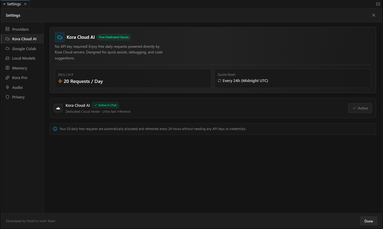Click the Free Dedicated Quota badge
Screen dimensions: 383x229
click(114, 37)
